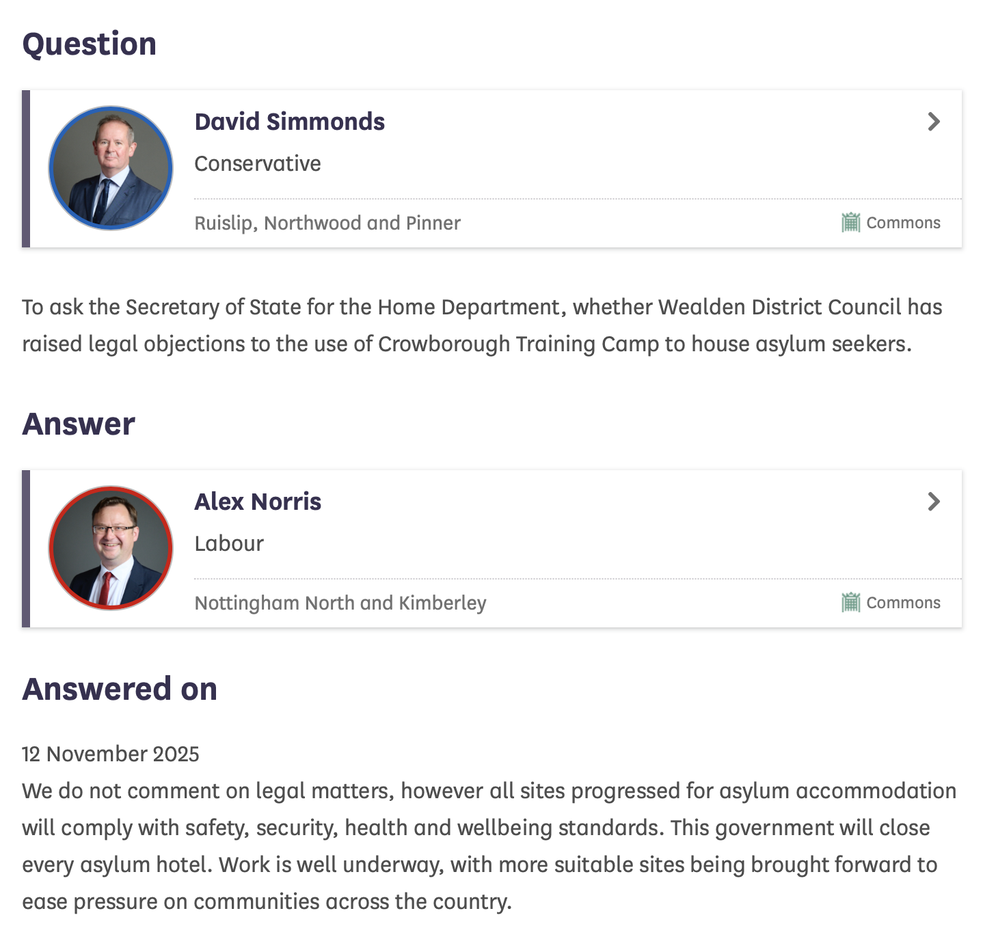Select the Ruislip, Northwood and Pinner constituency
Image resolution: width=996 pixels, height=939 pixels.
tap(327, 223)
